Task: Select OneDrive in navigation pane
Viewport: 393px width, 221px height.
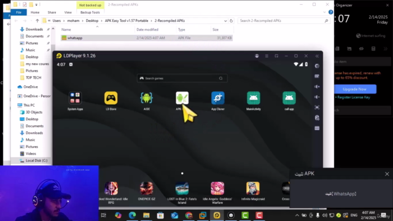Action: tap(30, 87)
